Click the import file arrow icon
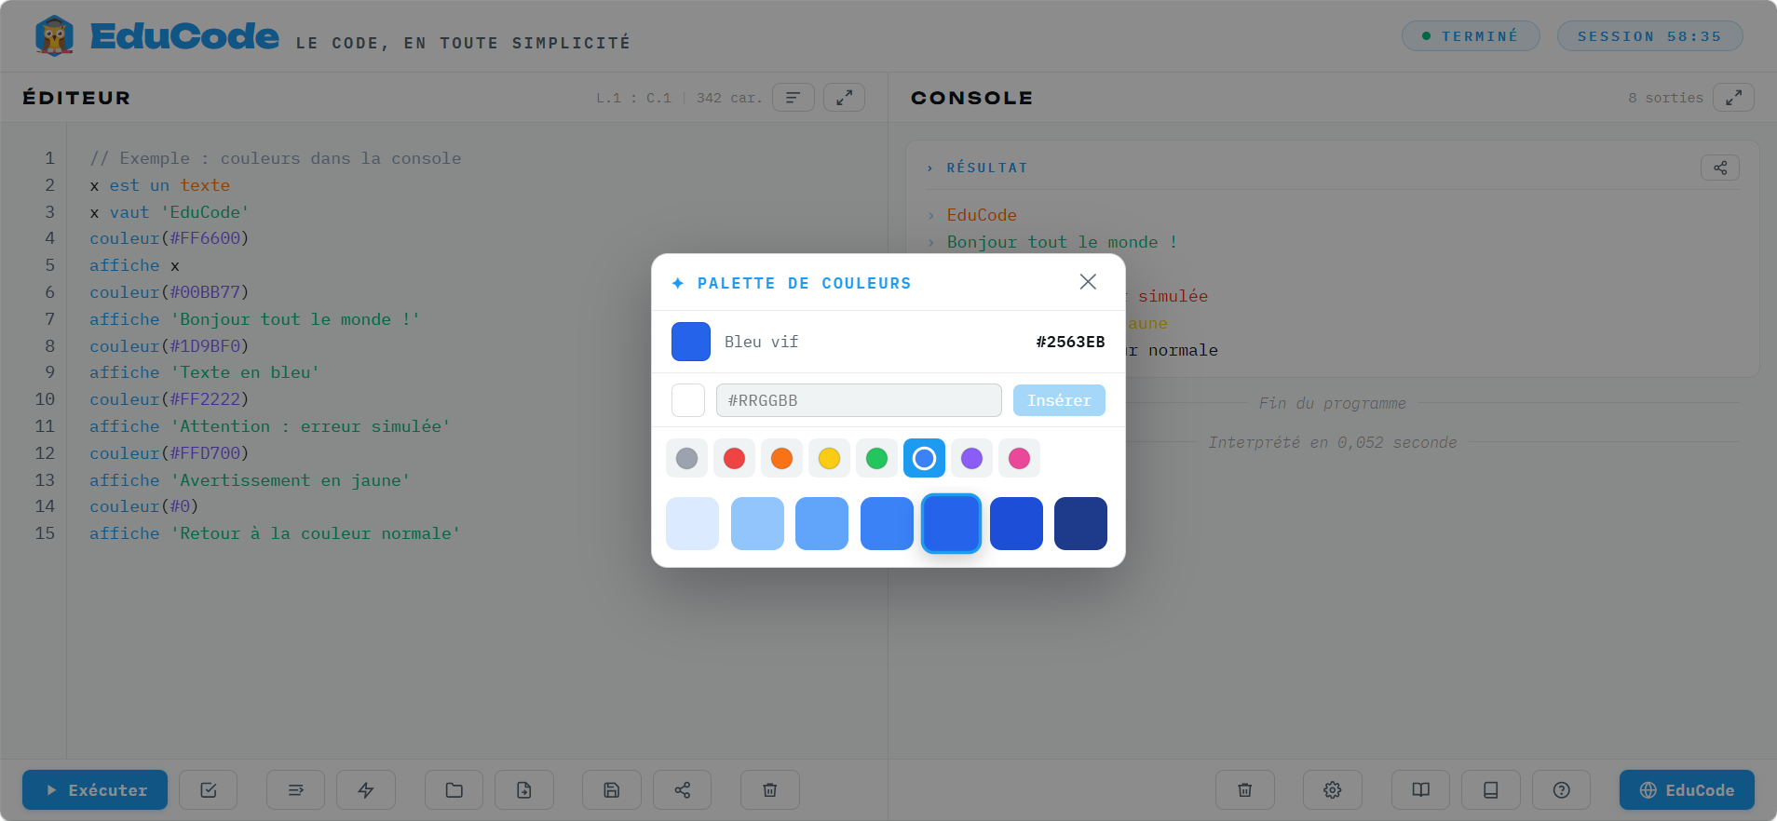Viewport: 1777px width, 821px height. (524, 790)
